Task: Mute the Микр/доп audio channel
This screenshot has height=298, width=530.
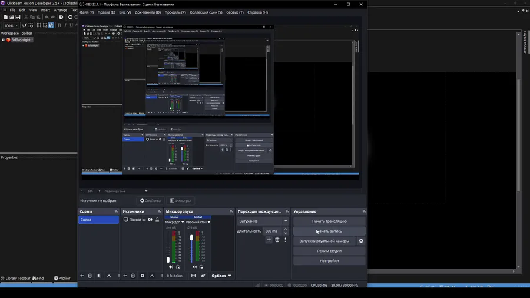Action: [x=171, y=267]
